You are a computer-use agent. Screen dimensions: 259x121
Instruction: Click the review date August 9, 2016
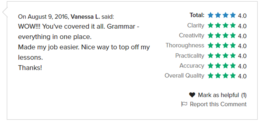click(x=48, y=17)
